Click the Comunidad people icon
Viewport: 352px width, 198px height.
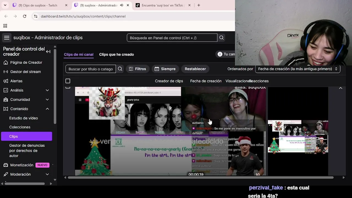click(5, 100)
